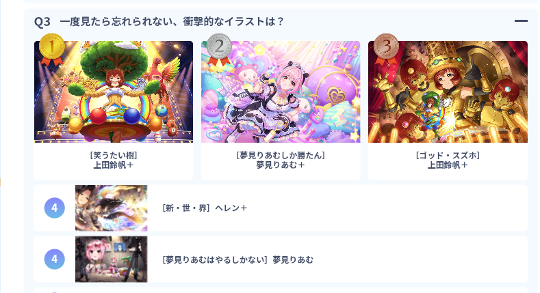Click the [笑うたい樹] 上田鈴帆+ caption
Viewport: 540px width, 293px height.
(x=114, y=160)
